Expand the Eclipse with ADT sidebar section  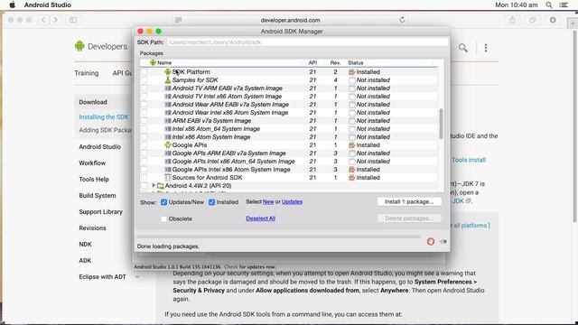click(x=137, y=277)
